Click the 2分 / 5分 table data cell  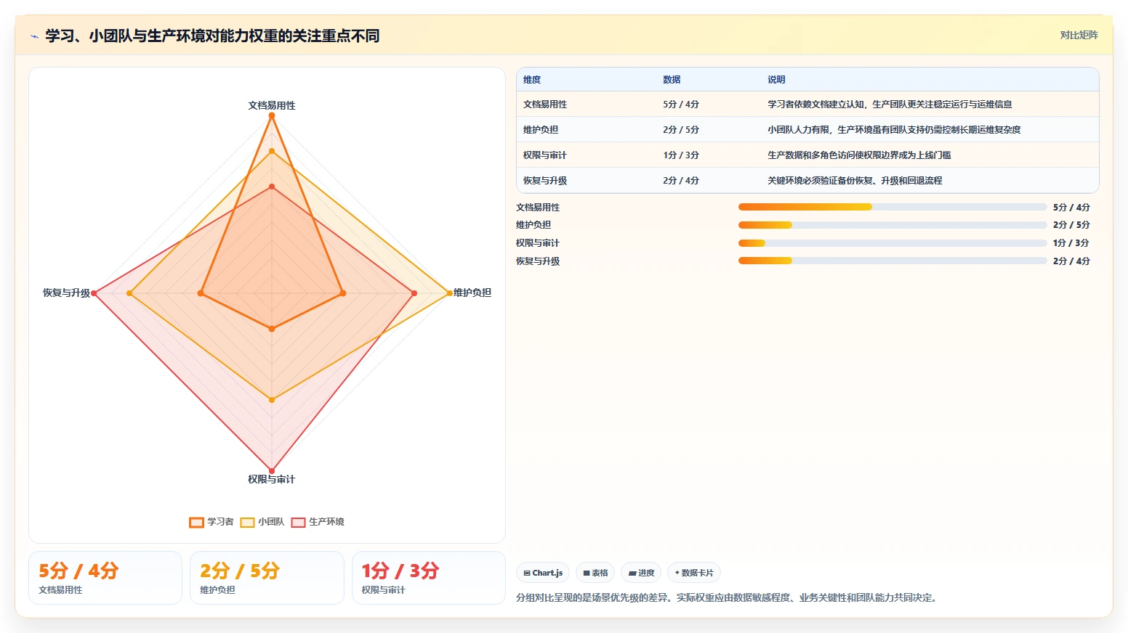[x=681, y=130]
